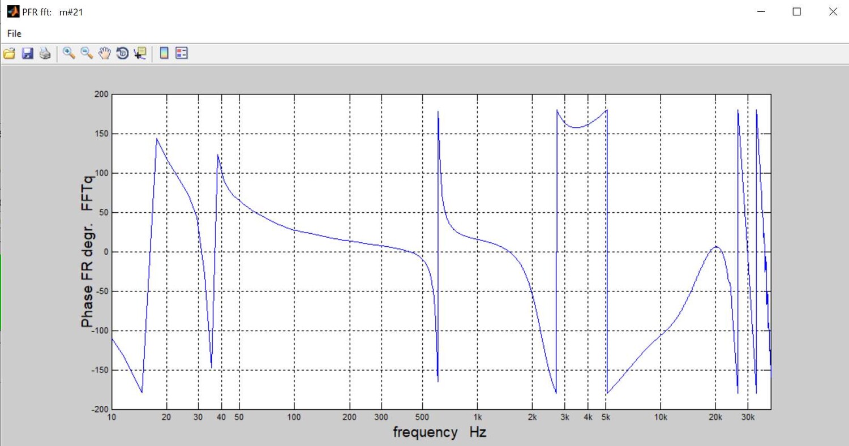Screen dimensions: 849x446
Task: Select the Zoom Out magnifier tool
Action: click(x=87, y=53)
